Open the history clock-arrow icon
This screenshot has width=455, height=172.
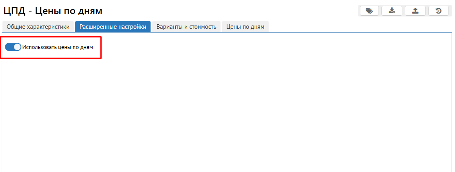tap(439, 11)
